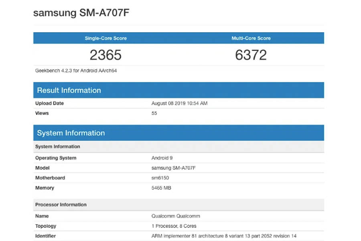Click the Qualcomm Qualcomm processor name
Image resolution: width=361 pixels, height=241 pixels.
(x=176, y=216)
